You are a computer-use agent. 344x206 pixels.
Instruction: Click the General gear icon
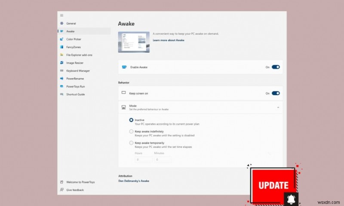61,23
